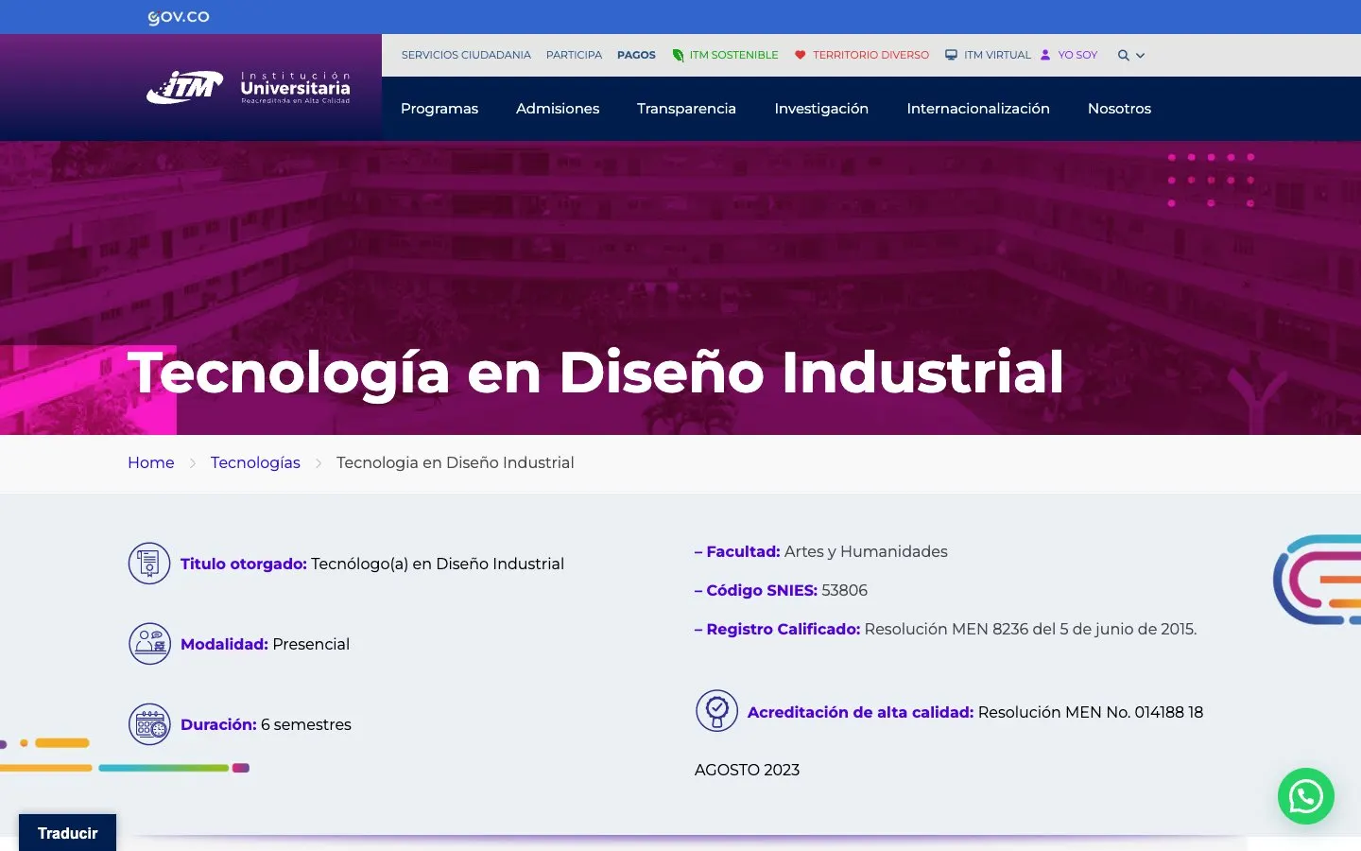Click Tecnologia en Diseño Industrial breadcrumb text
The image size is (1361, 851).
point(456,462)
